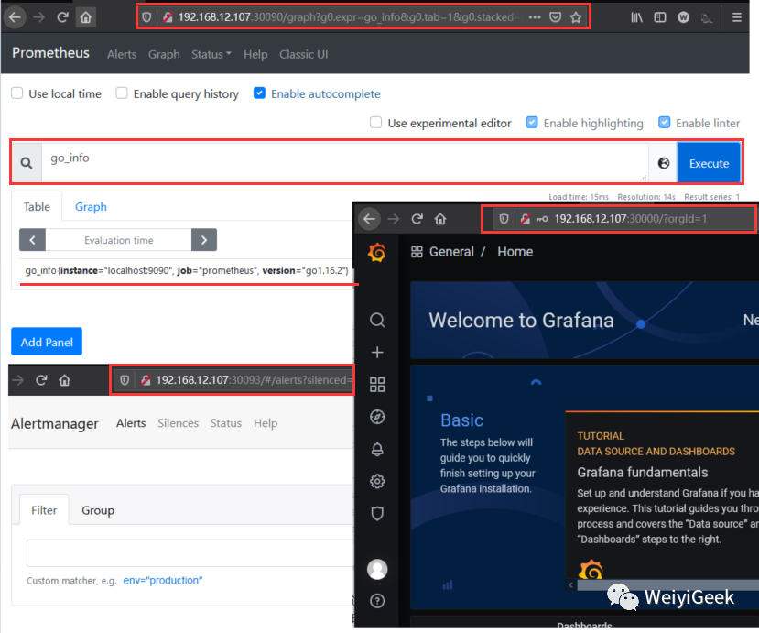This screenshot has height=633, width=759.
Task: Open Grafana General breadcrumb
Action: coord(451,252)
